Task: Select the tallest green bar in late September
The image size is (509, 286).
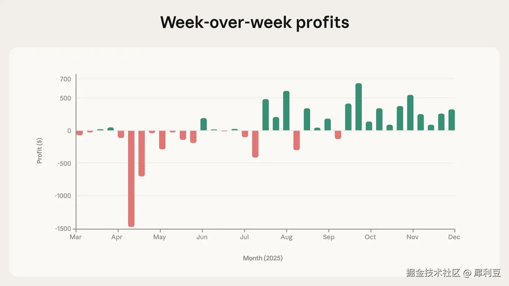Action: tap(358, 107)
